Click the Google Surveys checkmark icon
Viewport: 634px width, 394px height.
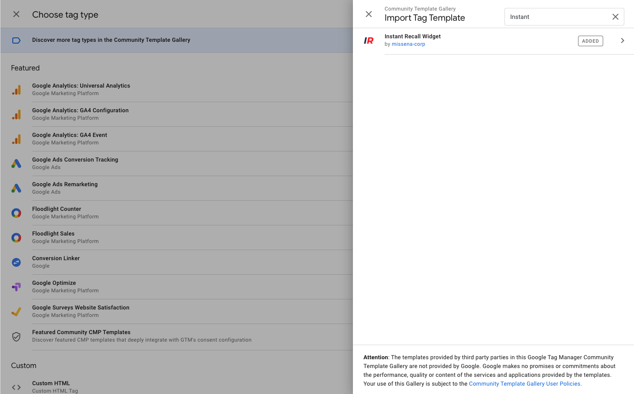coord(16,312)
